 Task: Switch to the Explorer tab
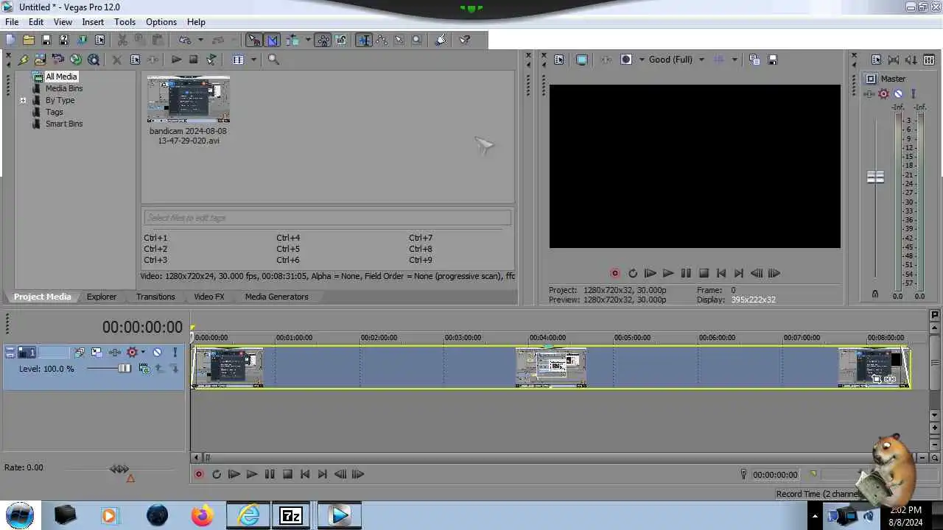(102, 297)
